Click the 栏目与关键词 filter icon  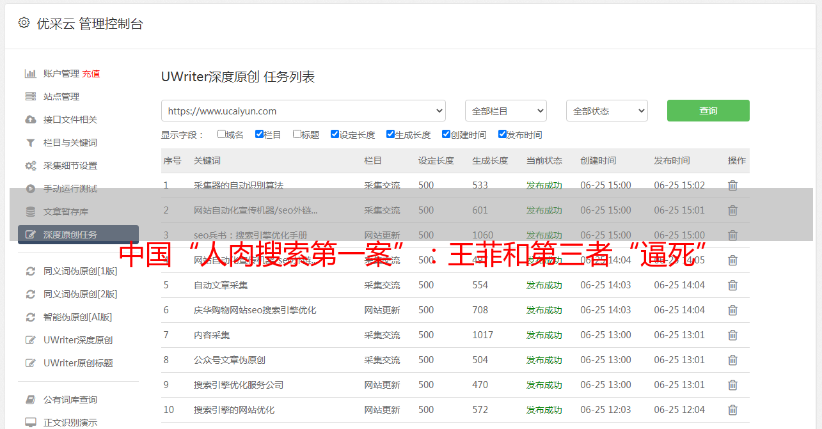pyautogui.click(x=30, y=143)
